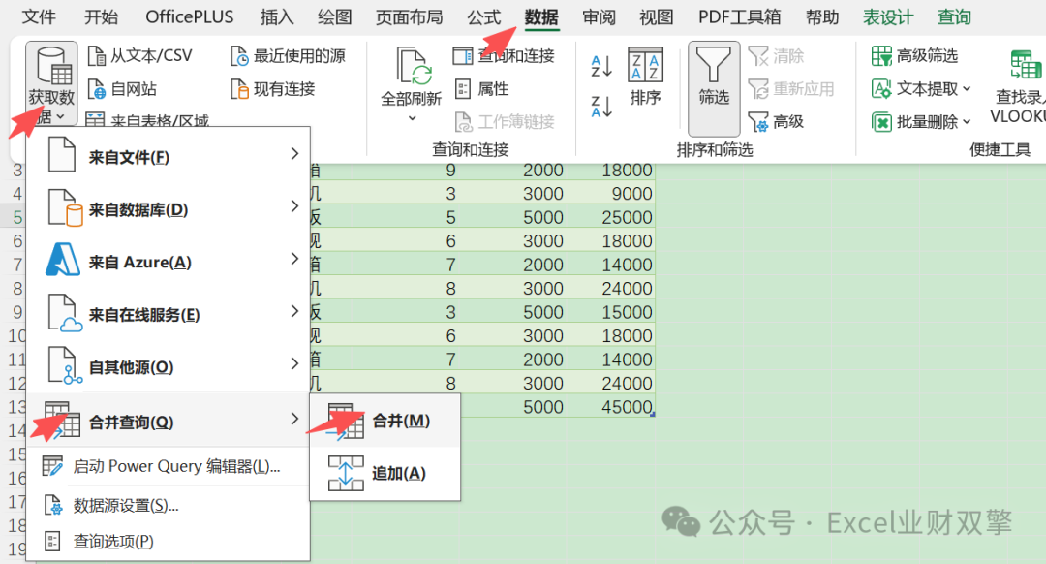The image size is (1046, 564).
Task: Select the cell showing 9000
Action: coord(610,194)
